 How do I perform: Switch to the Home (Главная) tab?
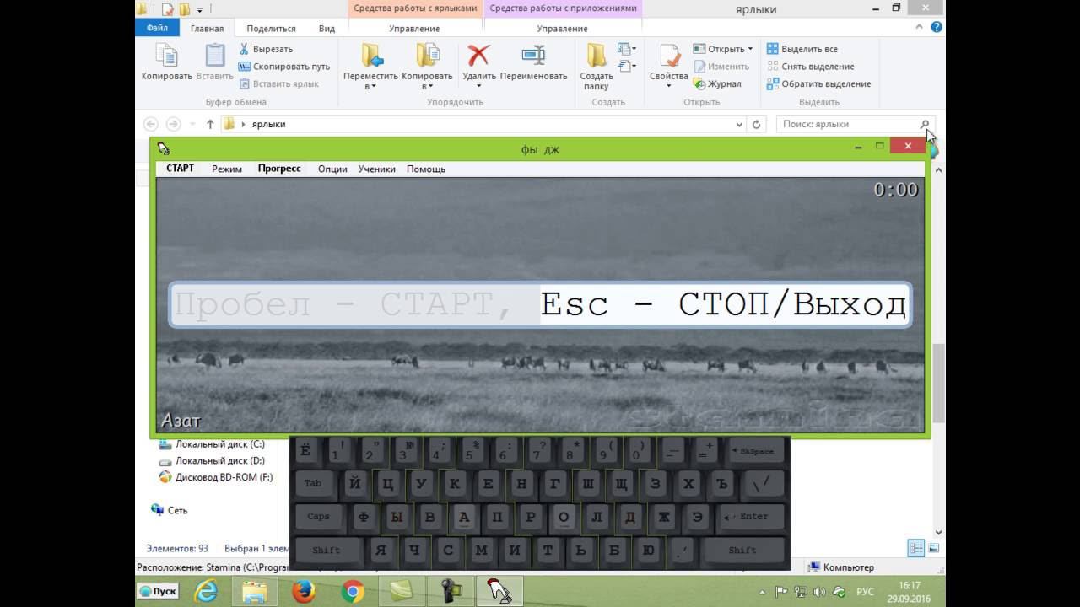point(207,29)
